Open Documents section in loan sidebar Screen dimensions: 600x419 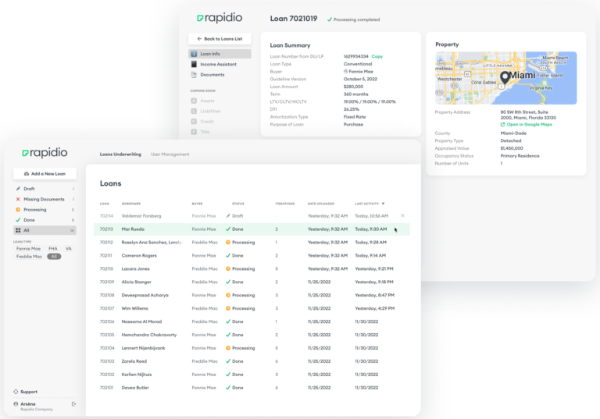220,75
